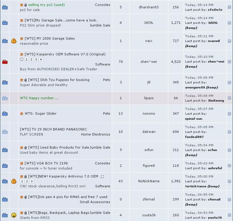Click the multi-page icon next to Kaspersky Antivirus 7.0 OEM
233x221 pixels.
click(x=102, y=177)
